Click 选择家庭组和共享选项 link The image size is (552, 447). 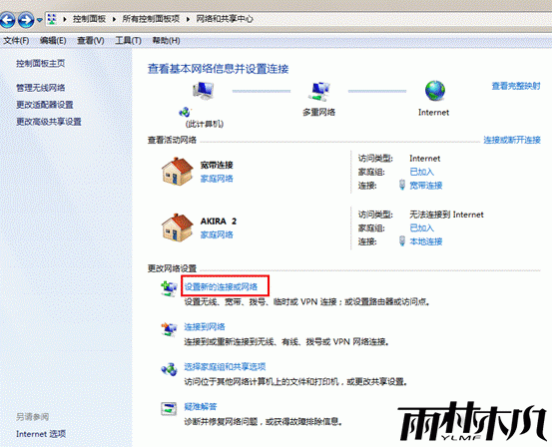tap(225, 367)
